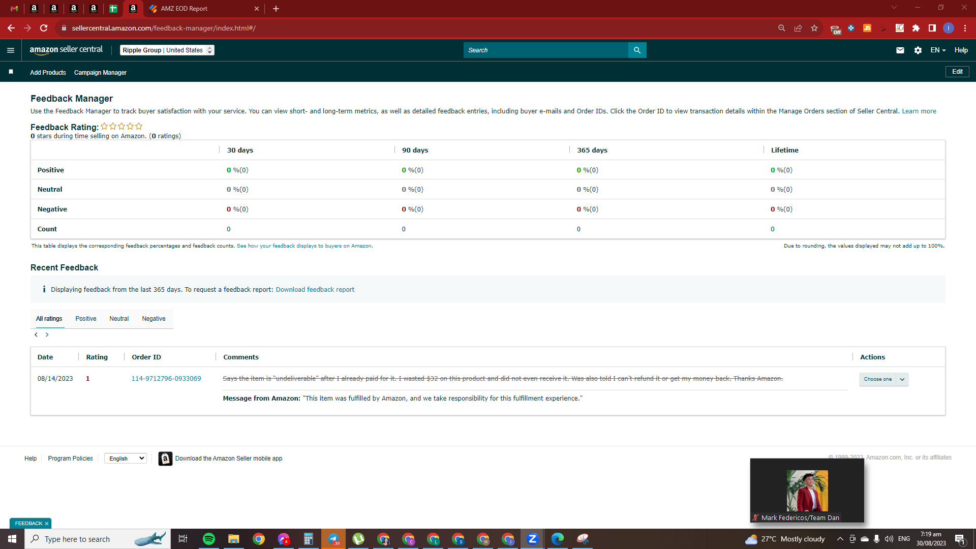Click the browser address bar URL
This screenshot has width=976, height=549.
pyautogui.click(x=164, y=28)
